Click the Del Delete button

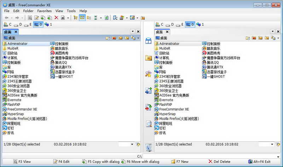point(219,162)
